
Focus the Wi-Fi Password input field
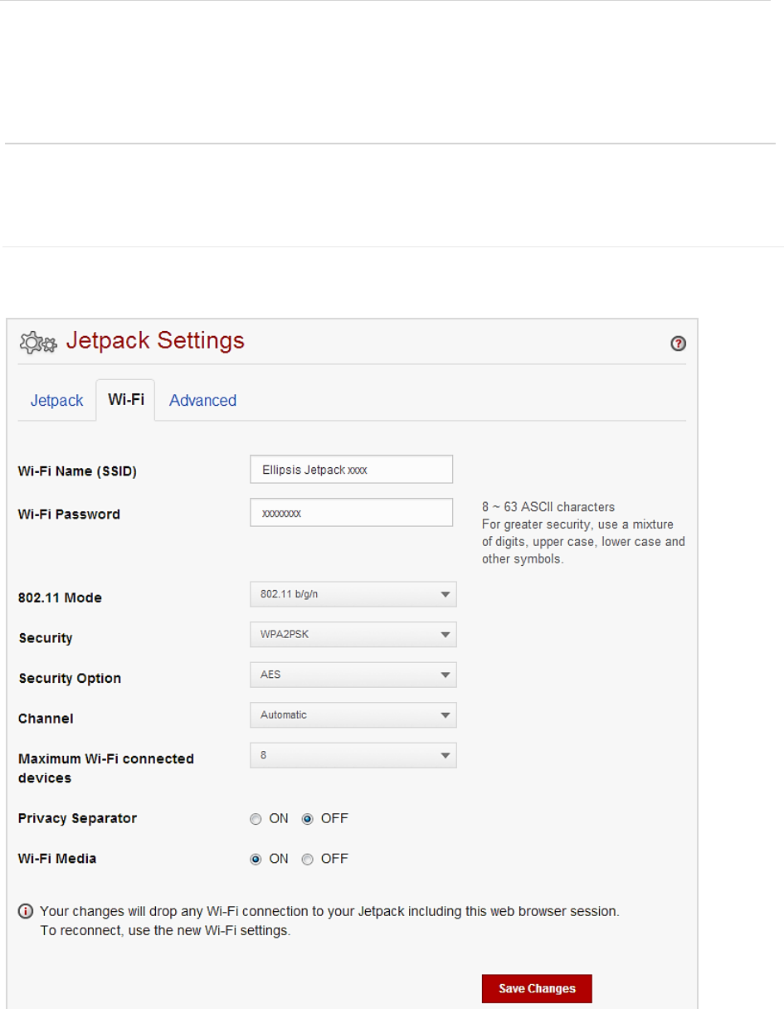[351, 513]
